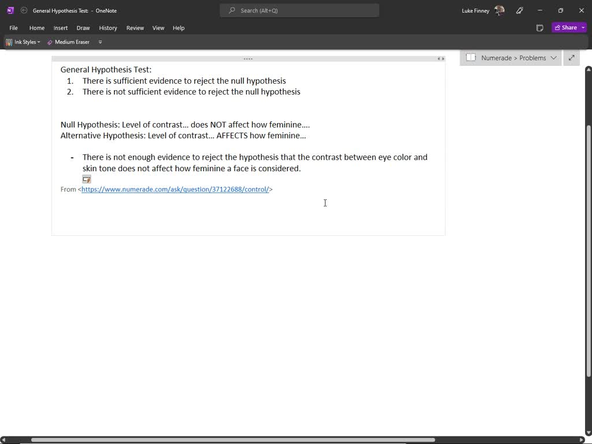Open the Share dropdown arrow
This screenshot has width=592, height=444.
[583, 28]
